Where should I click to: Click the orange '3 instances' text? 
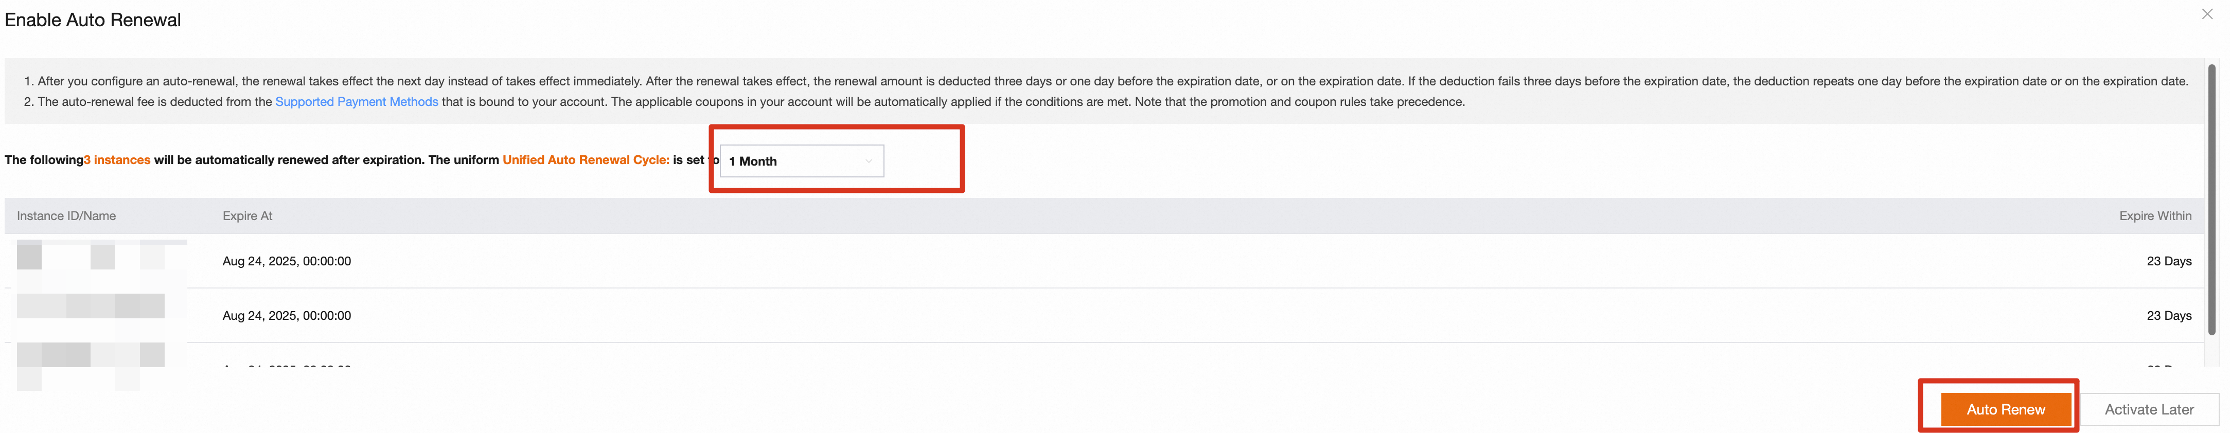(117, 159)
